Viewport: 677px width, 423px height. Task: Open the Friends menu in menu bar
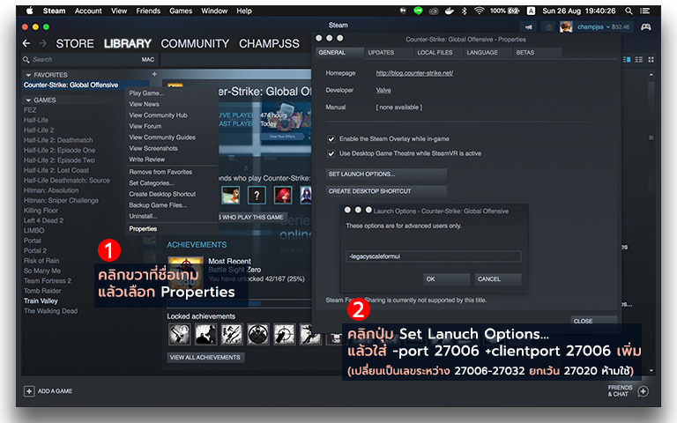tap(148, 11)
